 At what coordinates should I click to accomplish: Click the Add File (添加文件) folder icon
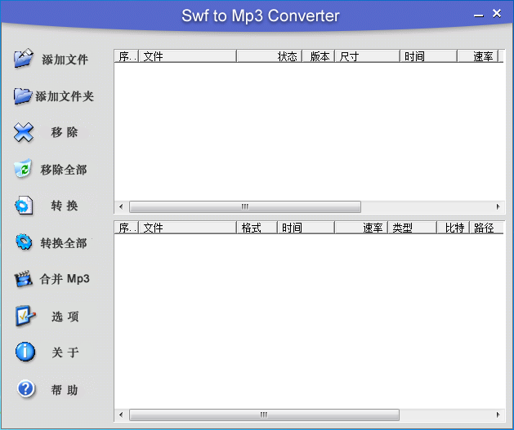[23, 58]
